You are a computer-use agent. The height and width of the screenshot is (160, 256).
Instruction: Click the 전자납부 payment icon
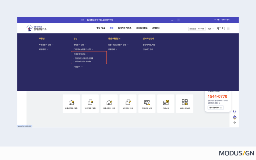click(166, 102)
